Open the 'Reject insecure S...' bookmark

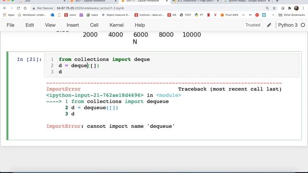point(115,15)
